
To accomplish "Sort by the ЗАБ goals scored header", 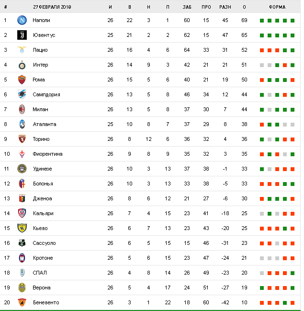I will pos(187,7).
